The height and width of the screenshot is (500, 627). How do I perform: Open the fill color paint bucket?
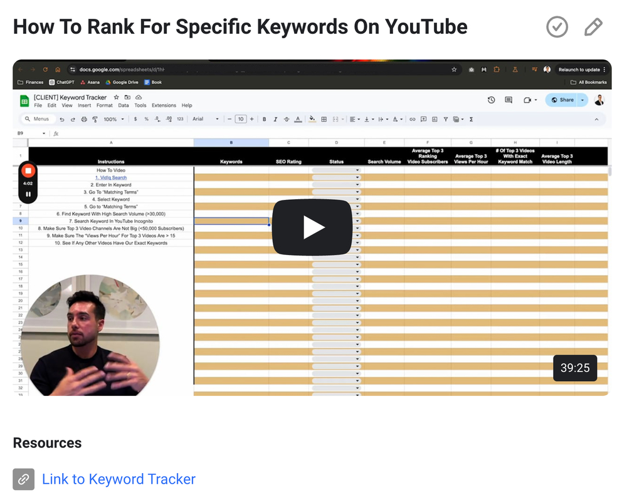pyautogui.click(x=313, y=119)
